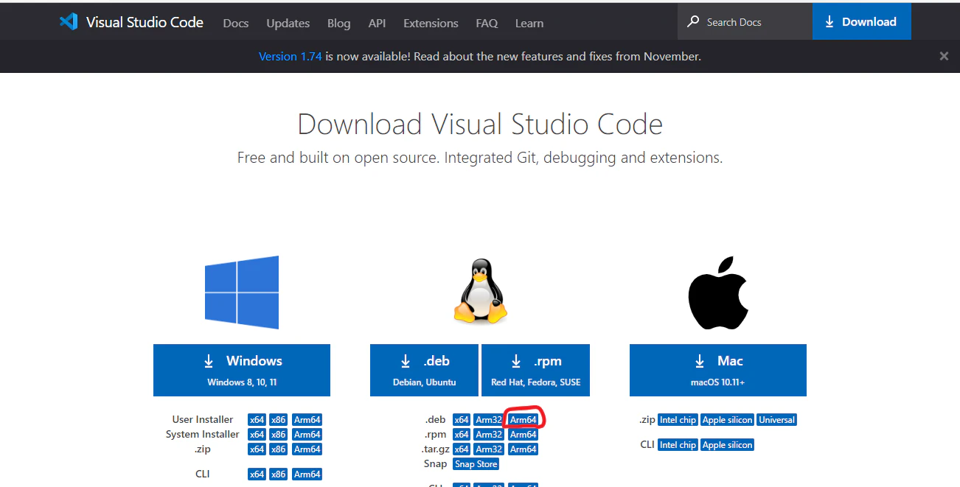Download Linux .rpm x64 package
Image resolution: width=960 pixels, height=487 pixels.
coord(462,435)
